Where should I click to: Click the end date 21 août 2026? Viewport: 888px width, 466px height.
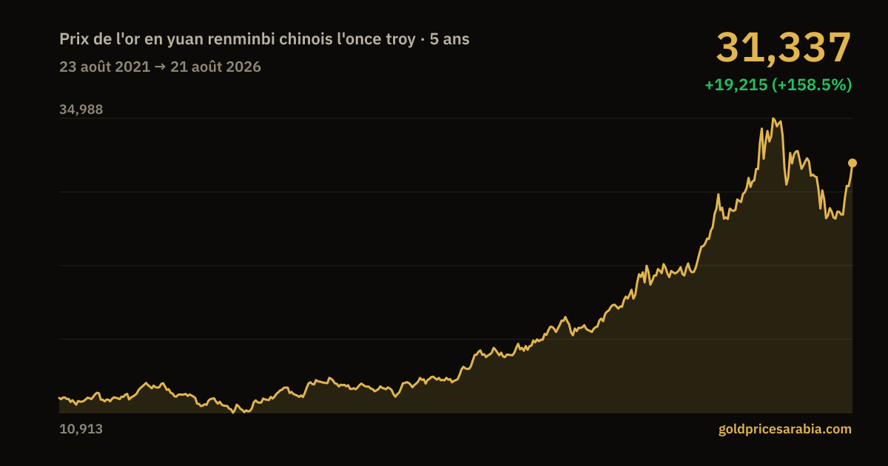pyautogui.click(x=215, y=67)
